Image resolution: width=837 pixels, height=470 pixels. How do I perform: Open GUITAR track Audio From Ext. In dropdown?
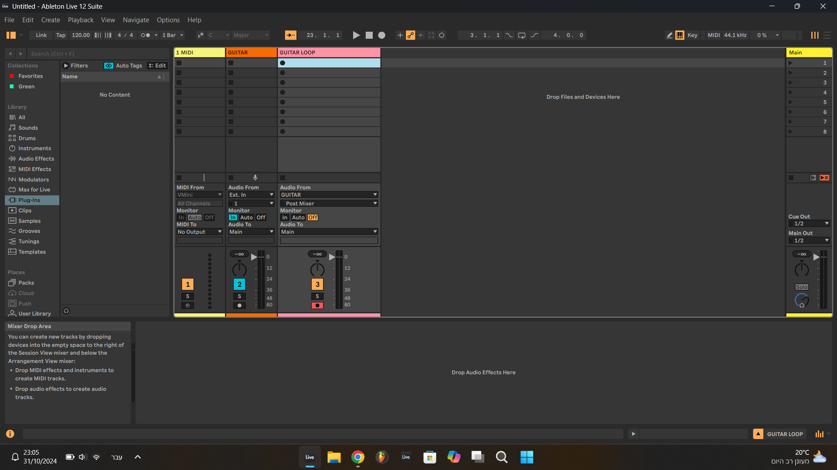(x=251, y=195)
